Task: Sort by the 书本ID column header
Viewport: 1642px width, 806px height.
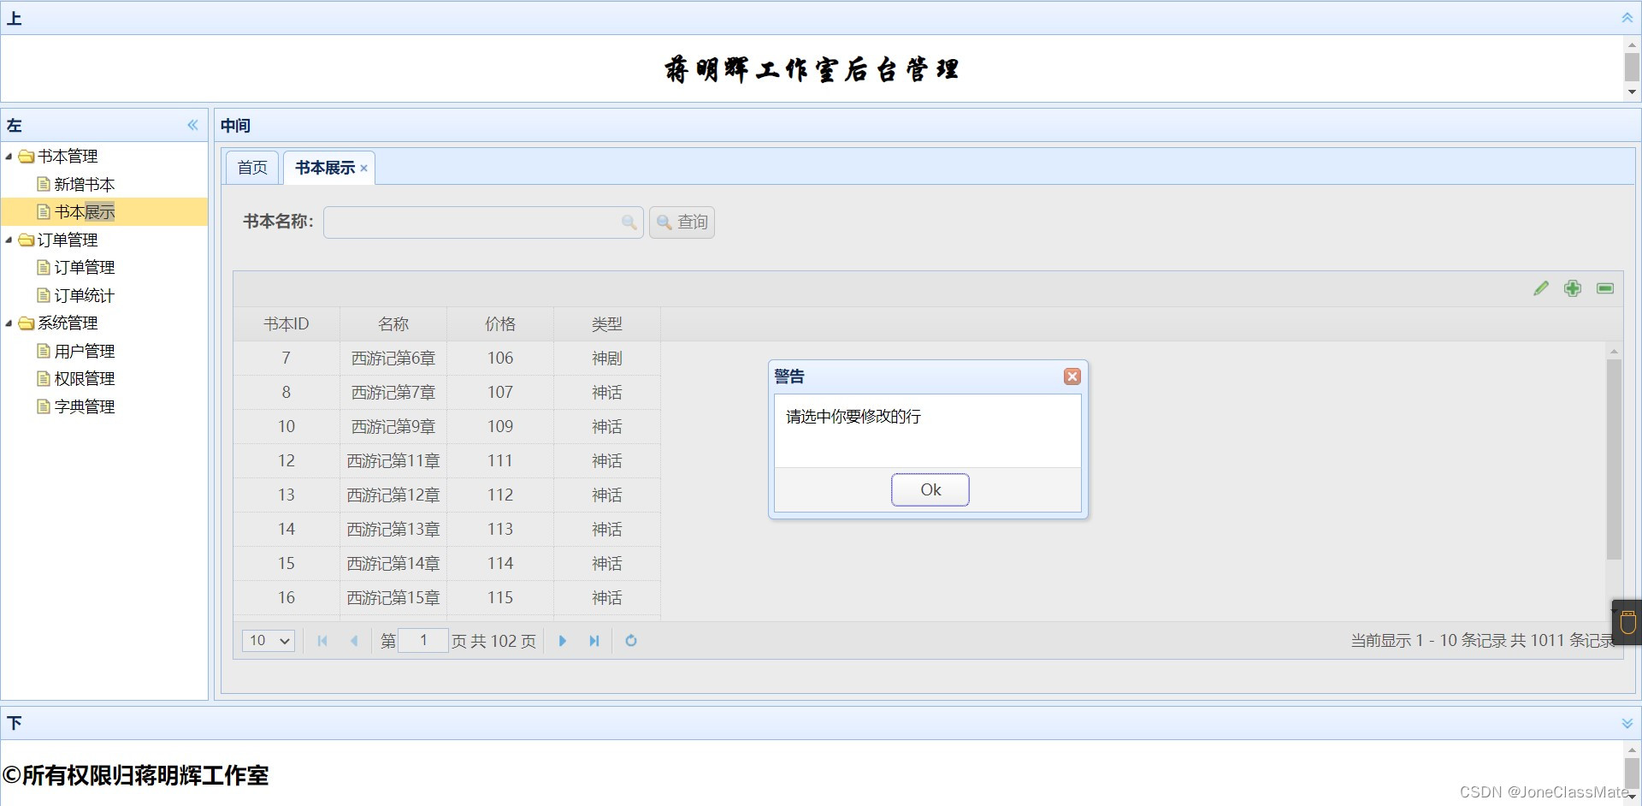Action: click(x=286, y=324)
